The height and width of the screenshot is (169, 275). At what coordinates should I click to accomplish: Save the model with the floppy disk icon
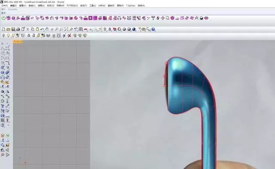click(x=13, y=30)
